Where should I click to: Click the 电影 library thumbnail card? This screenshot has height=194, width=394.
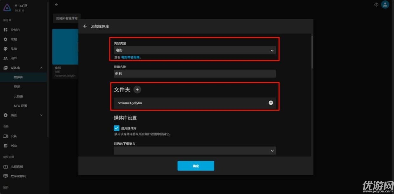pyautogui.click(x=65, y=47)
